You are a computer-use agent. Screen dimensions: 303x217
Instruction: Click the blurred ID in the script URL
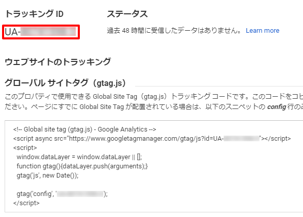[242, 139]
